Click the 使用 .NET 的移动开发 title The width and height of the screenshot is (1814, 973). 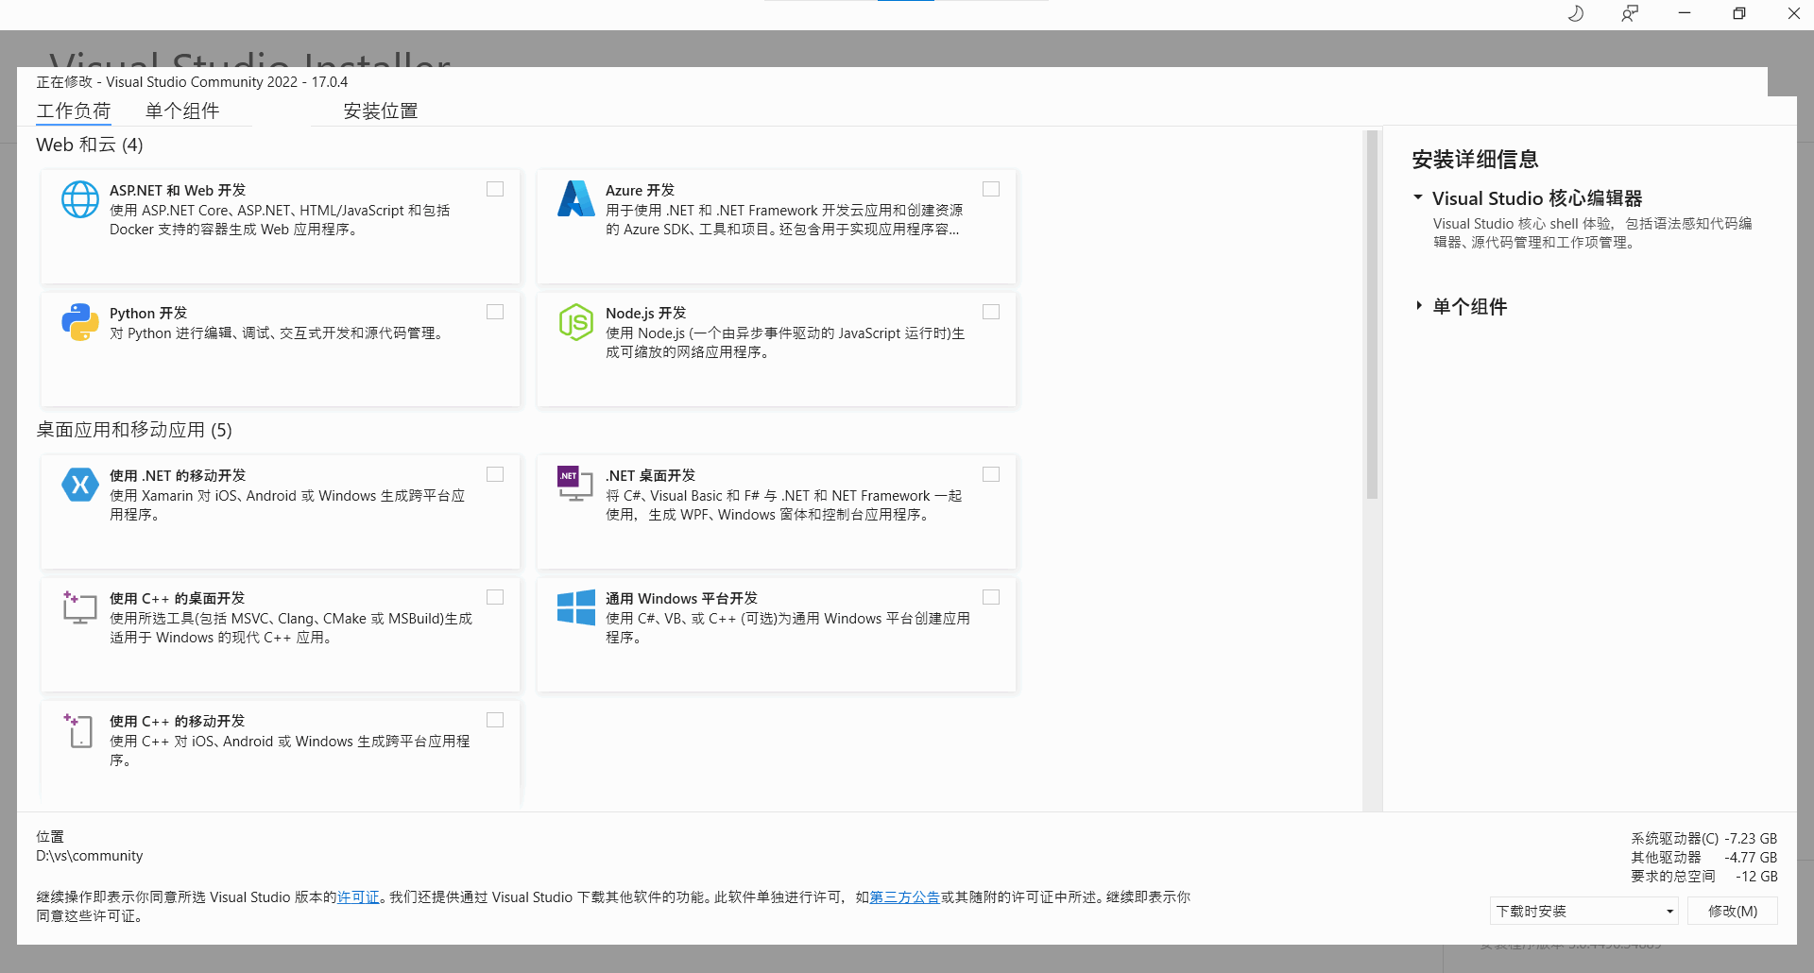[178, 475]
